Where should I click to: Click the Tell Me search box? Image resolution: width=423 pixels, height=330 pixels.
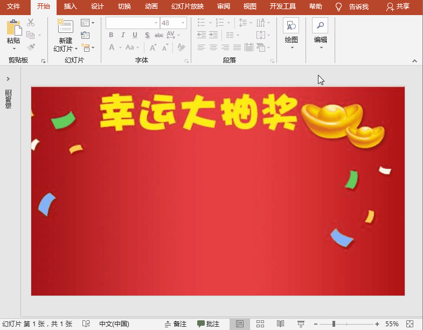point(352,6)
